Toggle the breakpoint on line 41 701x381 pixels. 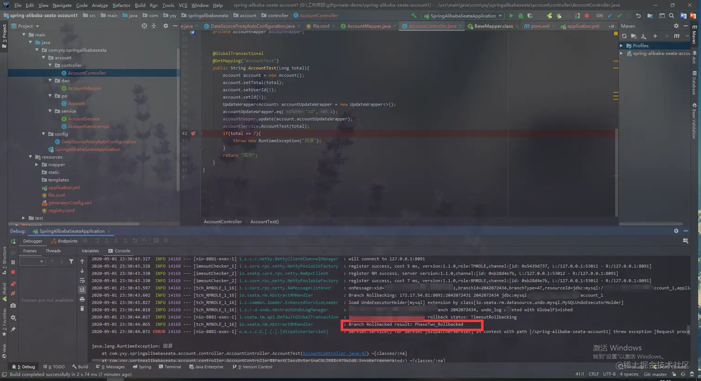pyautogui.click(x=193, y=133)
